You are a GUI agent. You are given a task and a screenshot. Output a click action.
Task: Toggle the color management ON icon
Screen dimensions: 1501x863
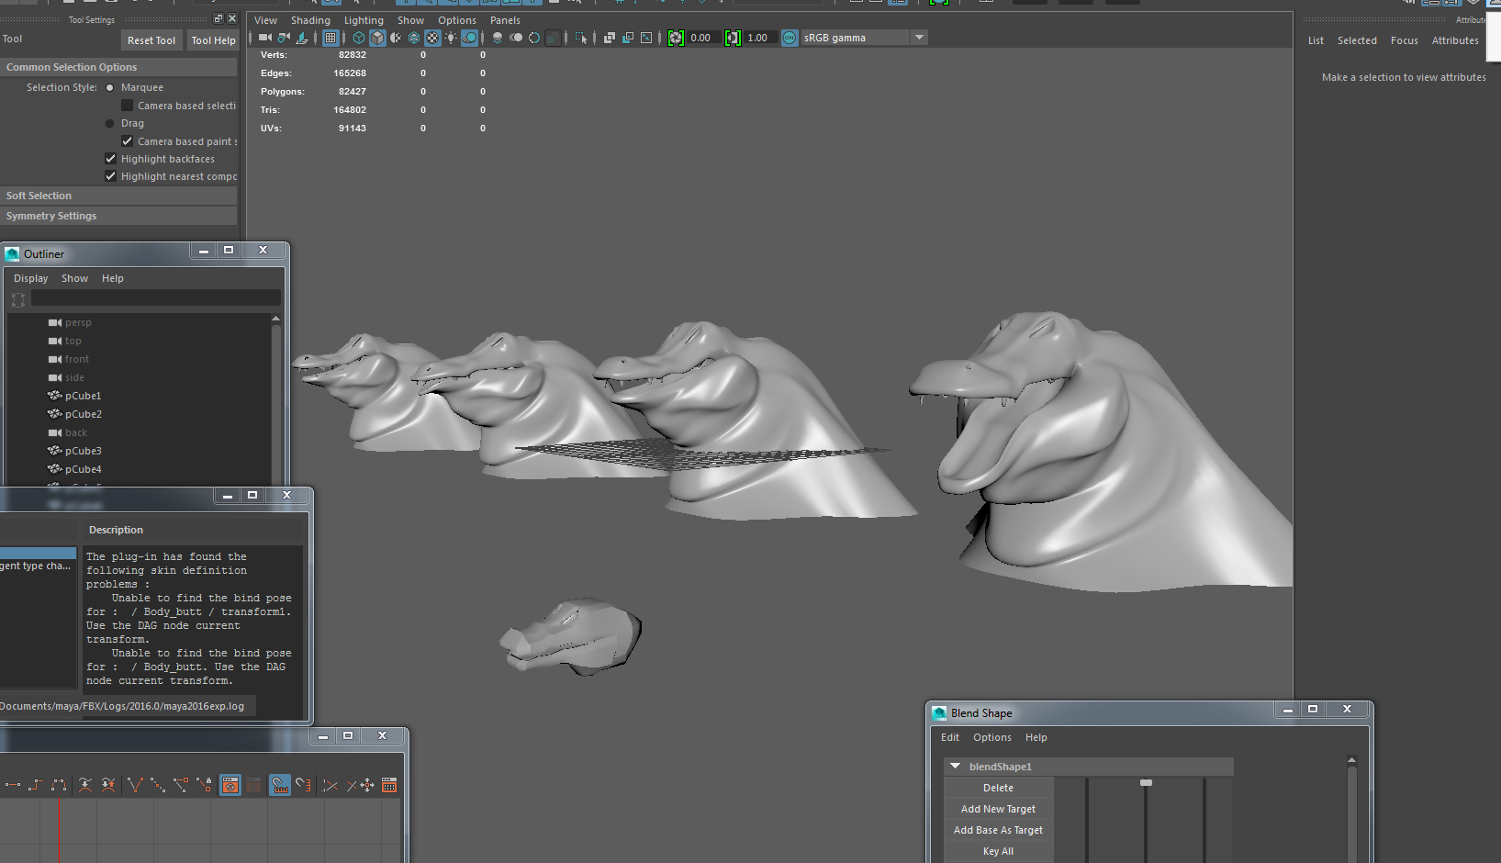790,38
